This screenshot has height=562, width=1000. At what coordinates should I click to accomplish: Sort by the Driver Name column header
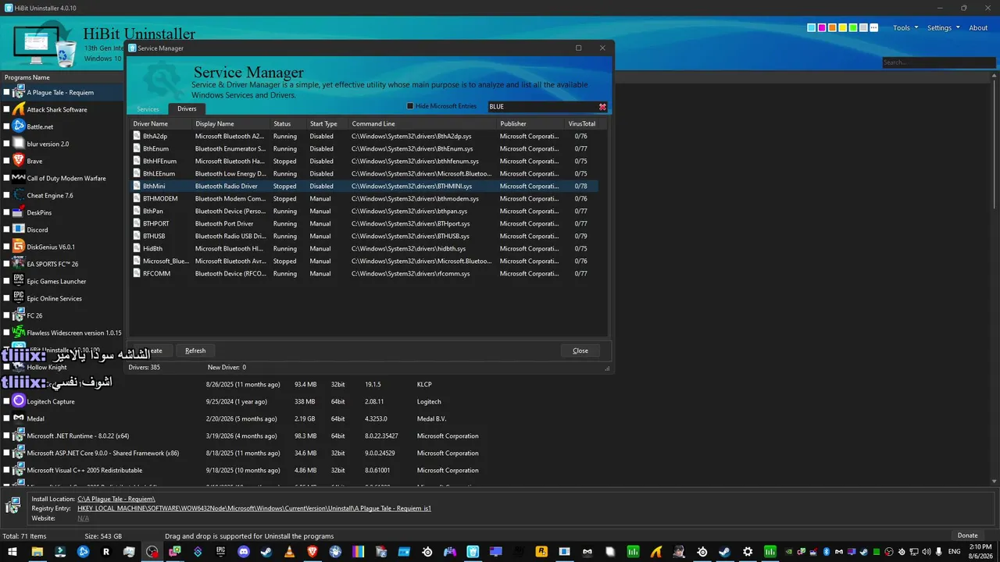point(160,123)
